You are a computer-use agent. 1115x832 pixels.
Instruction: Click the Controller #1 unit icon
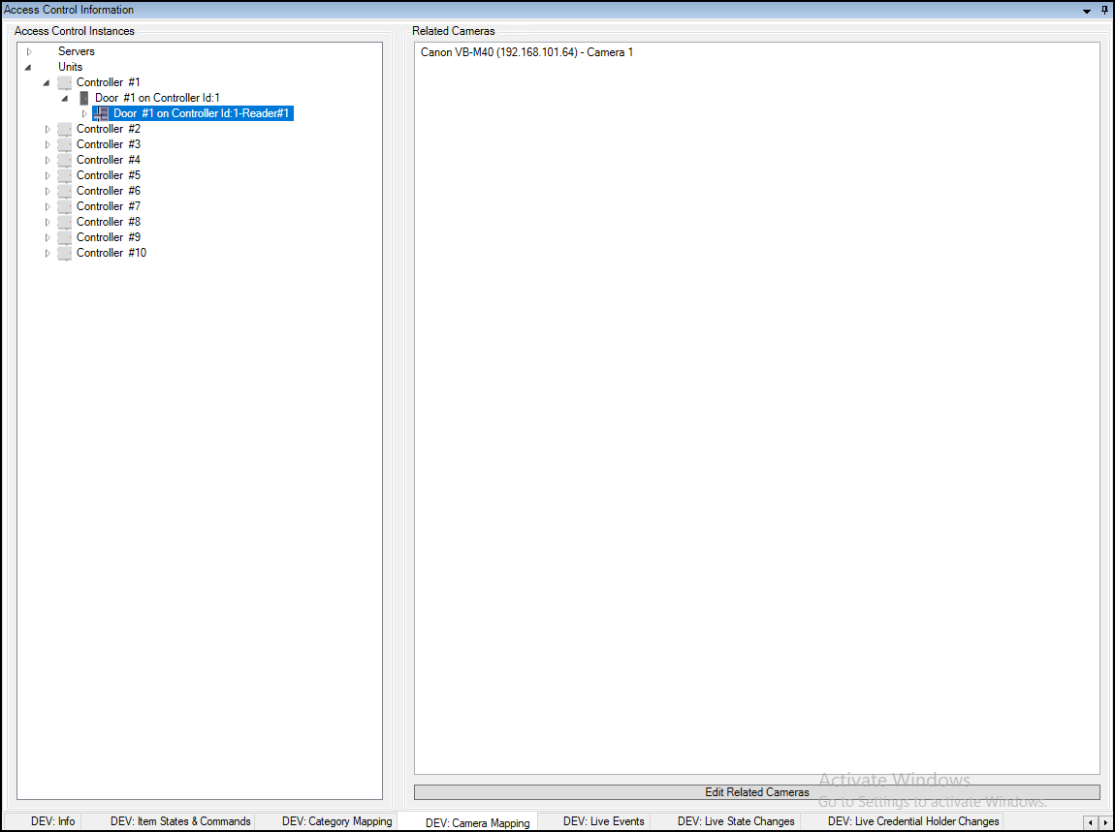[64, 82]
